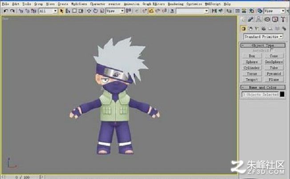Click the object name input field
Screen dimensions: 290x179
[260, 94]
